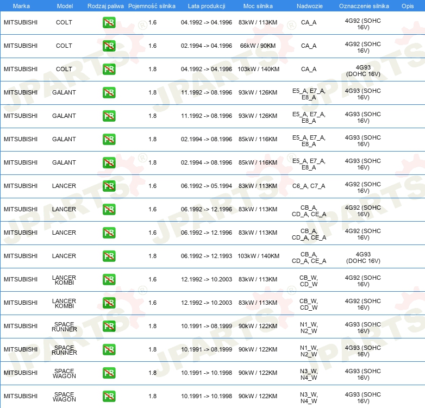Click the Moc silnika column header
This screenshot has width=425, height=408.
258,6
